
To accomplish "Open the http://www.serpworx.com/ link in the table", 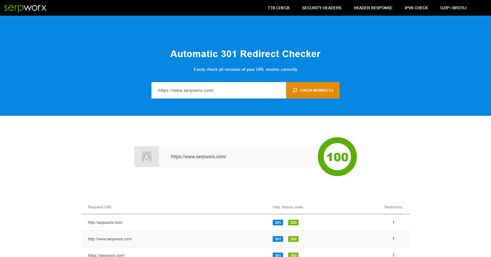I will coord(109,239).
